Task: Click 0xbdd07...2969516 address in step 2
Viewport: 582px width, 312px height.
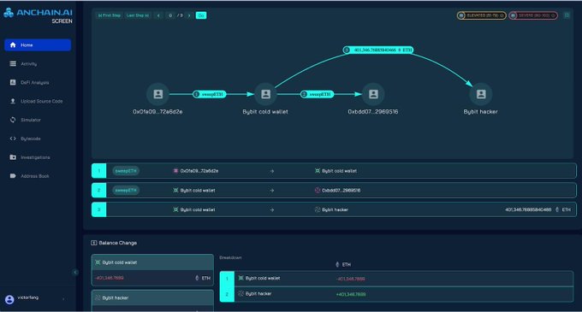Action: click(341, 191)
